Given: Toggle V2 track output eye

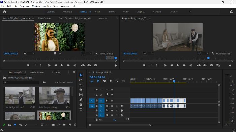Looking at the screenshot, I should click(x=112, y=94).
